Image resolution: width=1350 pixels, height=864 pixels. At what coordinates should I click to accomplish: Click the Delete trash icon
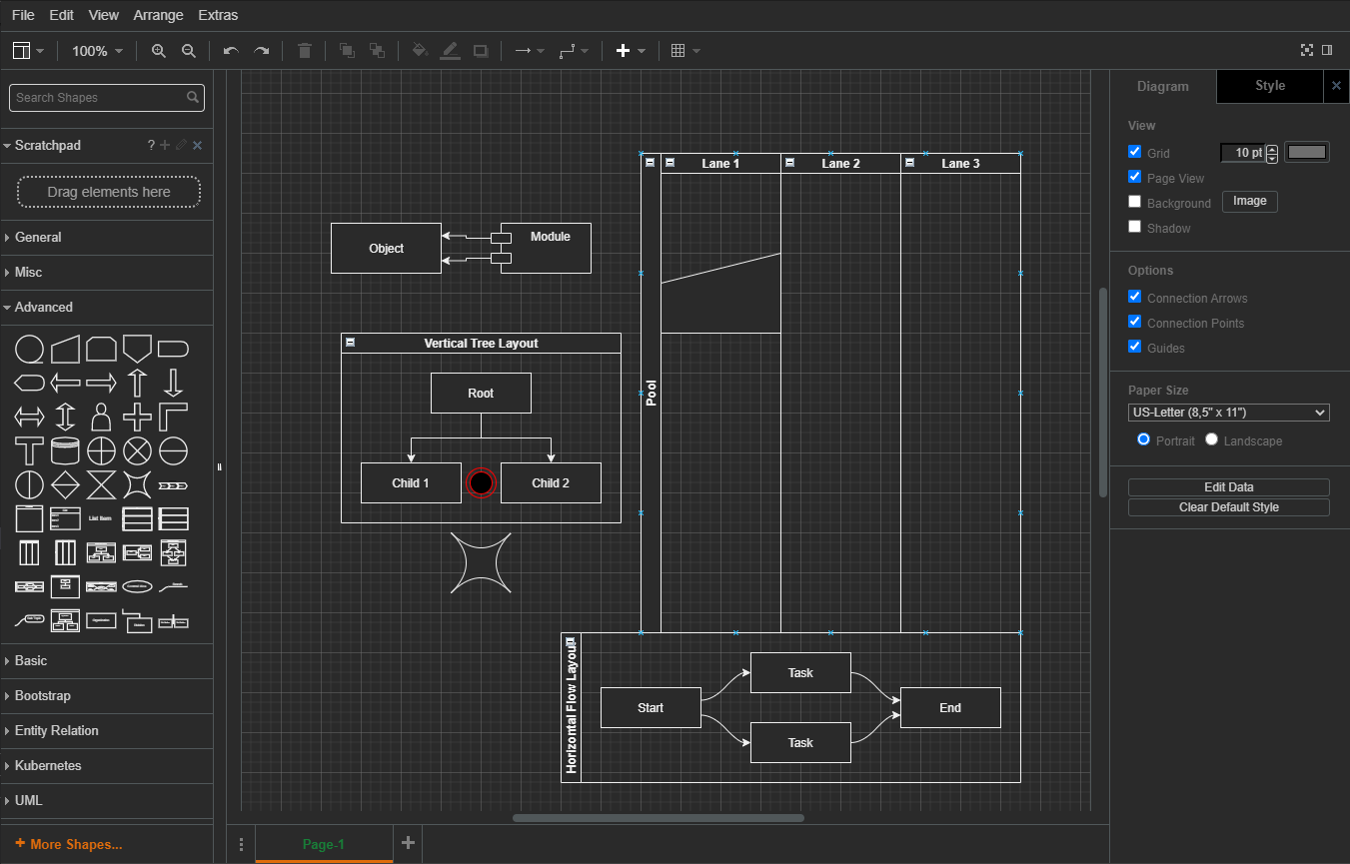[305, 50]
